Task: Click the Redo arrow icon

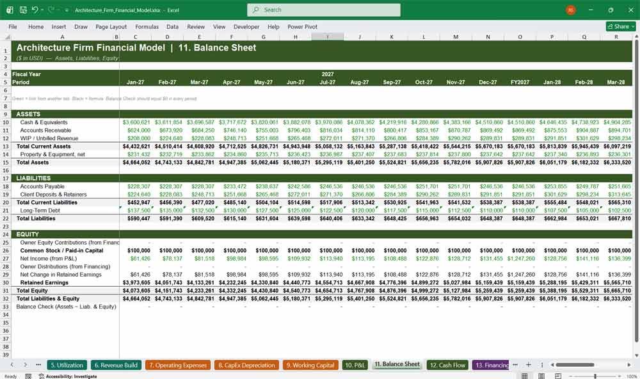Action: click(51, 10)
